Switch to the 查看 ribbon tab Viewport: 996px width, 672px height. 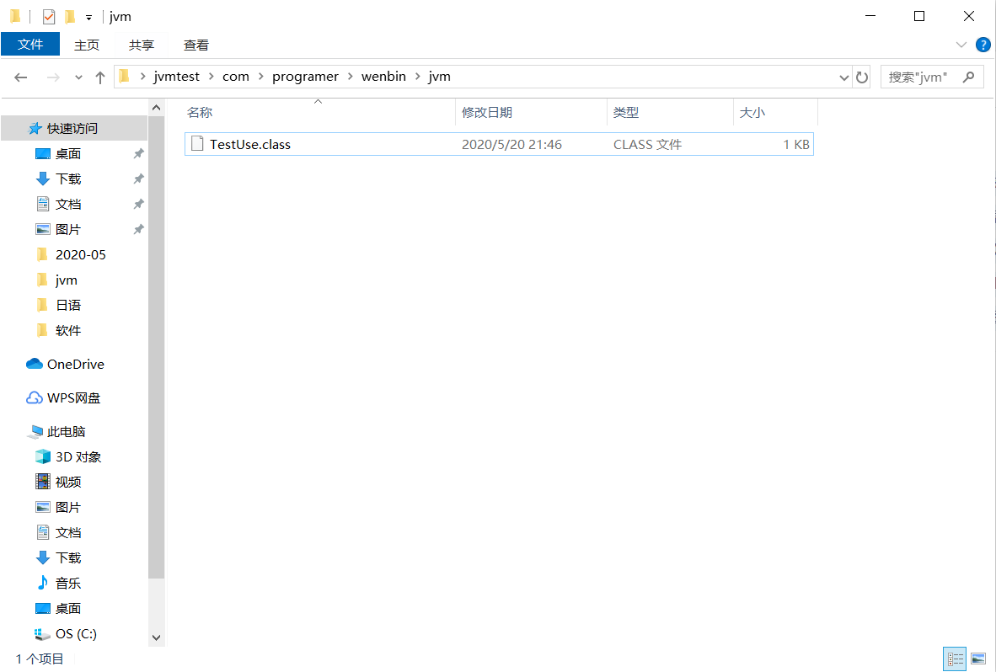point(195,45)
